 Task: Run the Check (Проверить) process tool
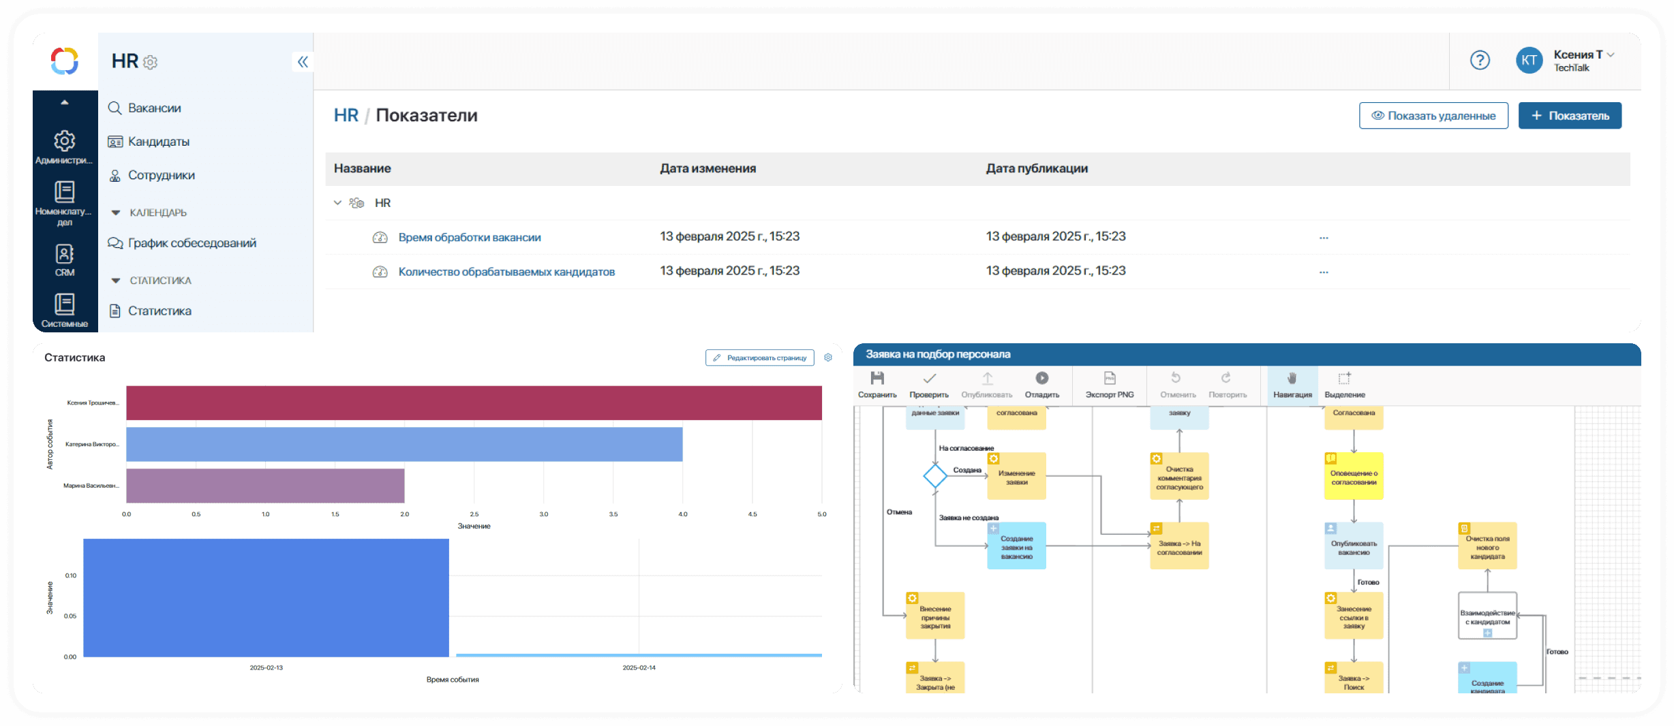tap(928, 379)
